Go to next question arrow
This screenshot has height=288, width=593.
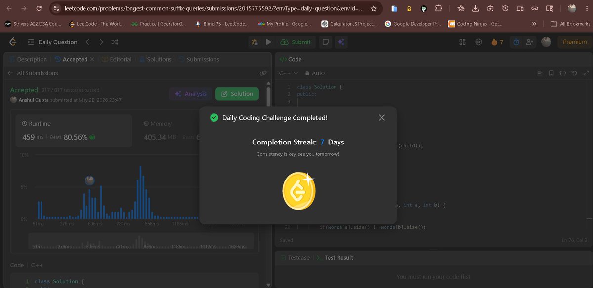tap(101, 42)
